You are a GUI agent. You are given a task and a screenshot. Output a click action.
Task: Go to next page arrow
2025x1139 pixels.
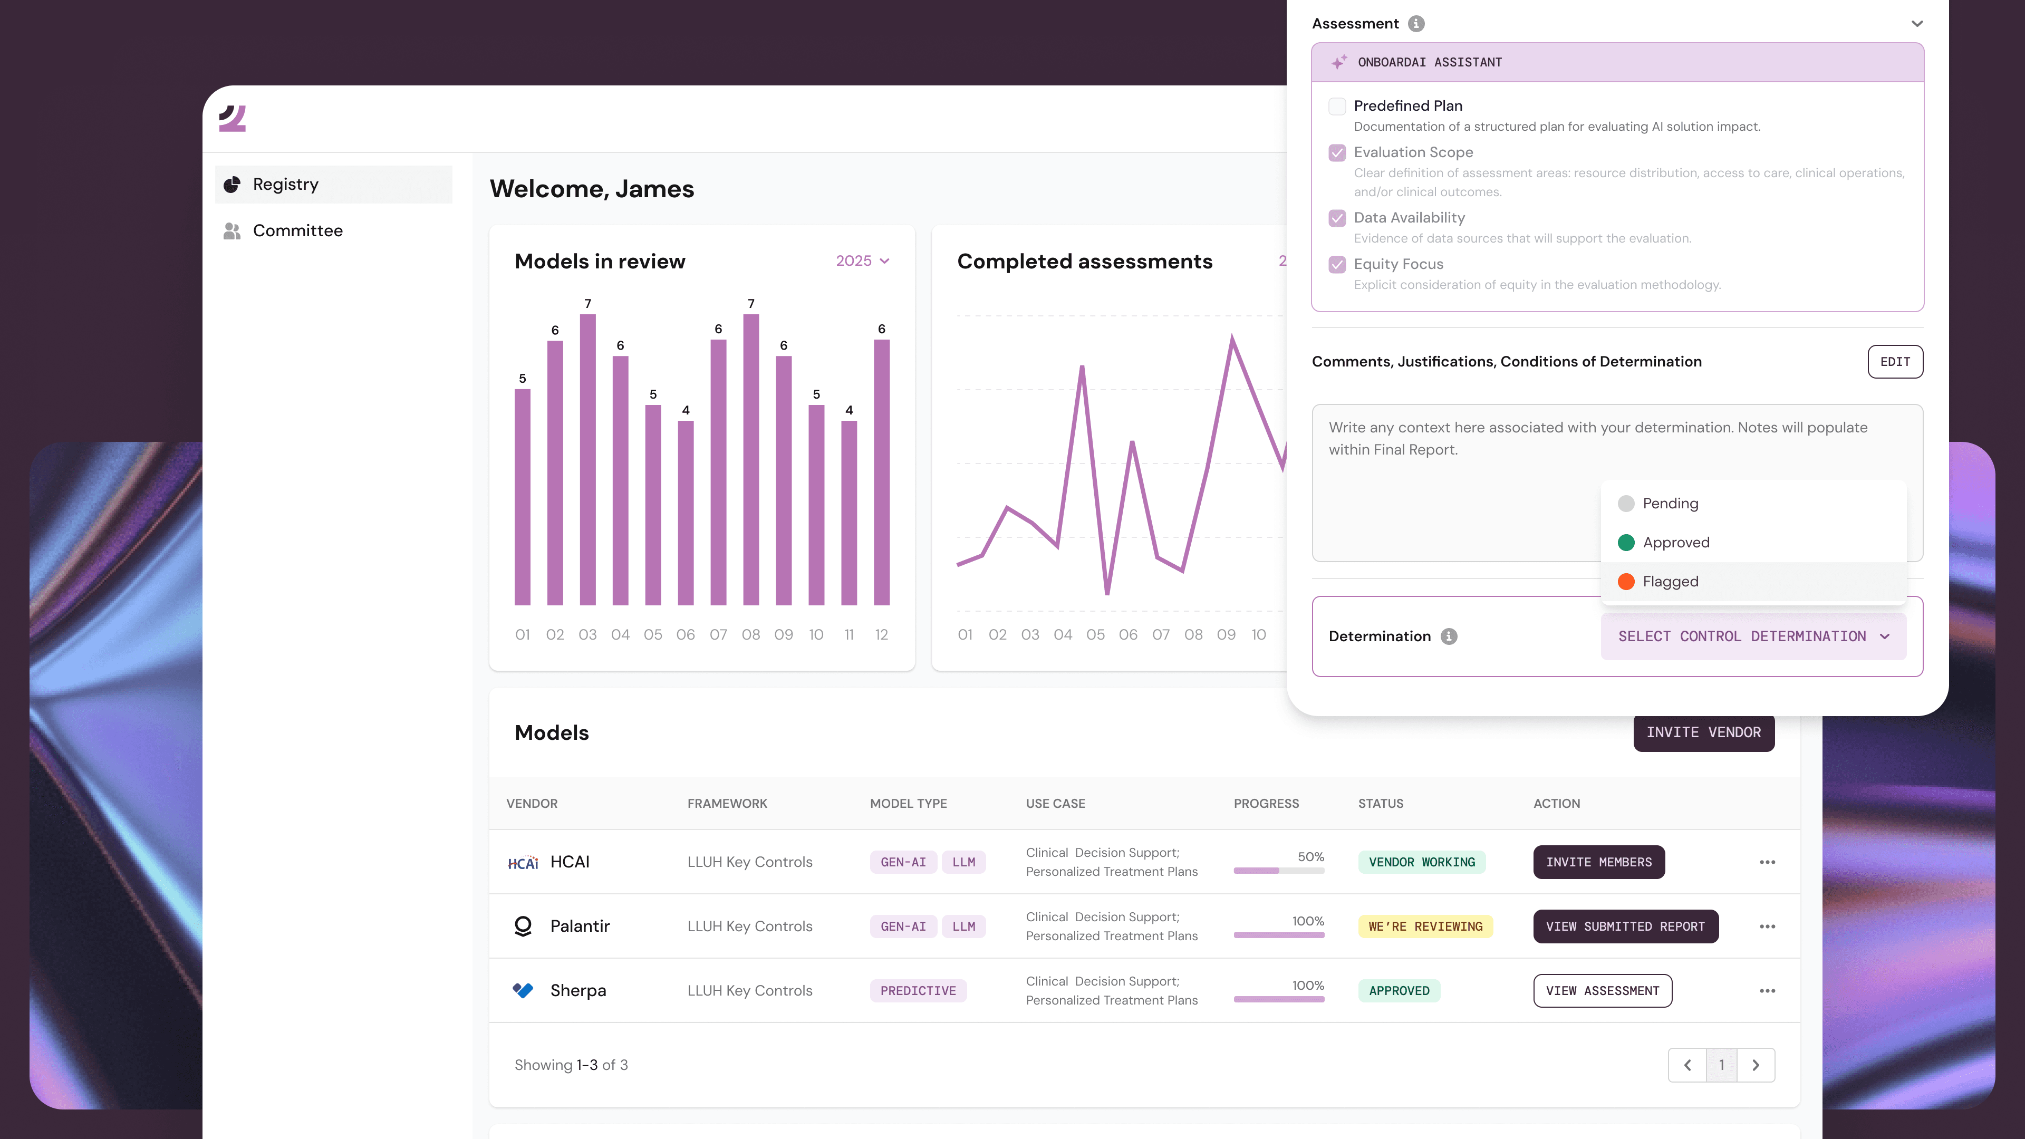1756,1064
